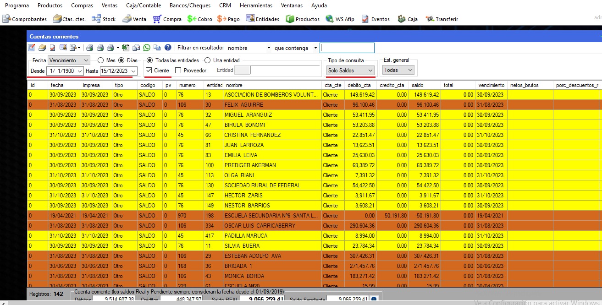Open help with the blue question mark icon
This screenshot has width=602, height=305.
point(168,48)
